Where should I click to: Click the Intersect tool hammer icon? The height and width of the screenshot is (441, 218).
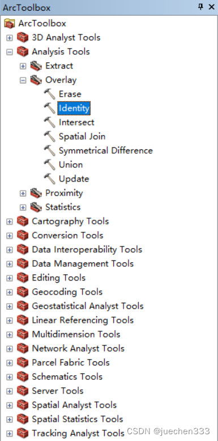(x=50, y=122)
